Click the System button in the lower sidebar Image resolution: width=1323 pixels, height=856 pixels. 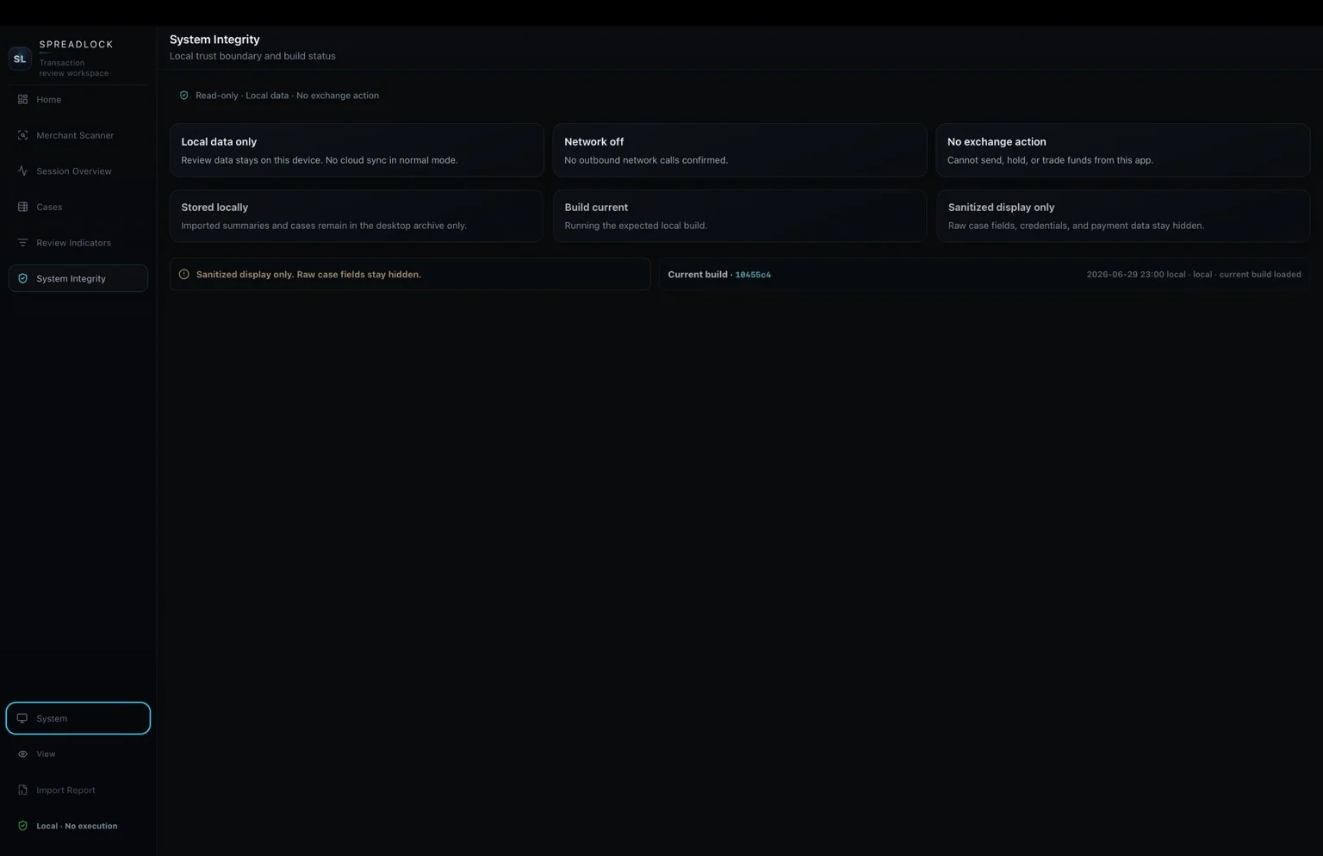pyautogui.click(x=78, y=718)
